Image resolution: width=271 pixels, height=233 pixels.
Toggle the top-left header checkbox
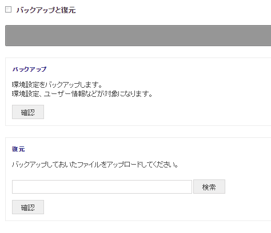[8, 10]
